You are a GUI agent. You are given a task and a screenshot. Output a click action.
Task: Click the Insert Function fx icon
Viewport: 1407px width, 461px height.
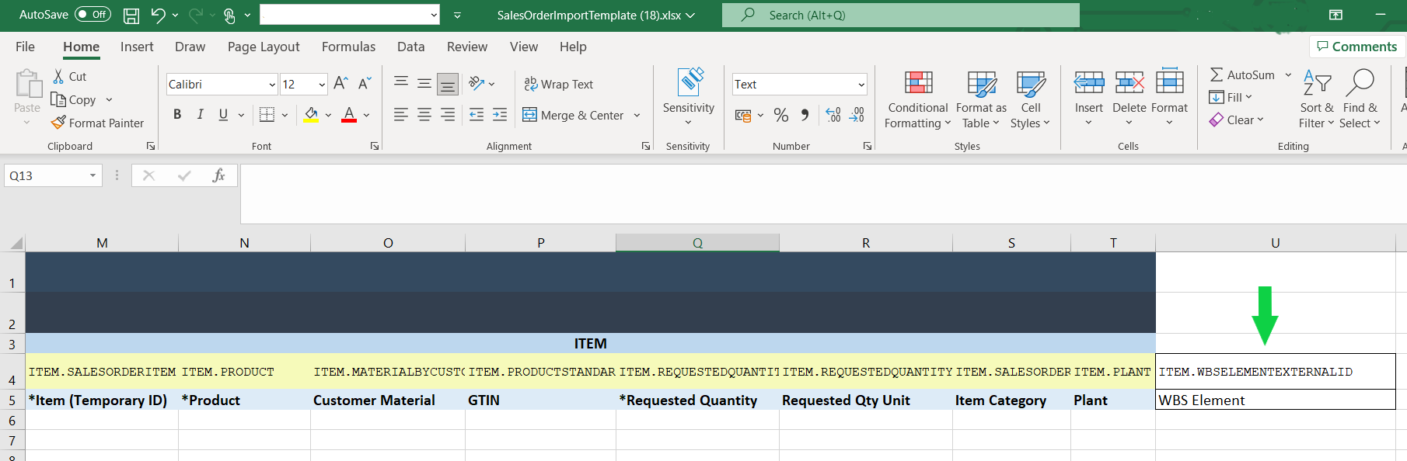218,175
